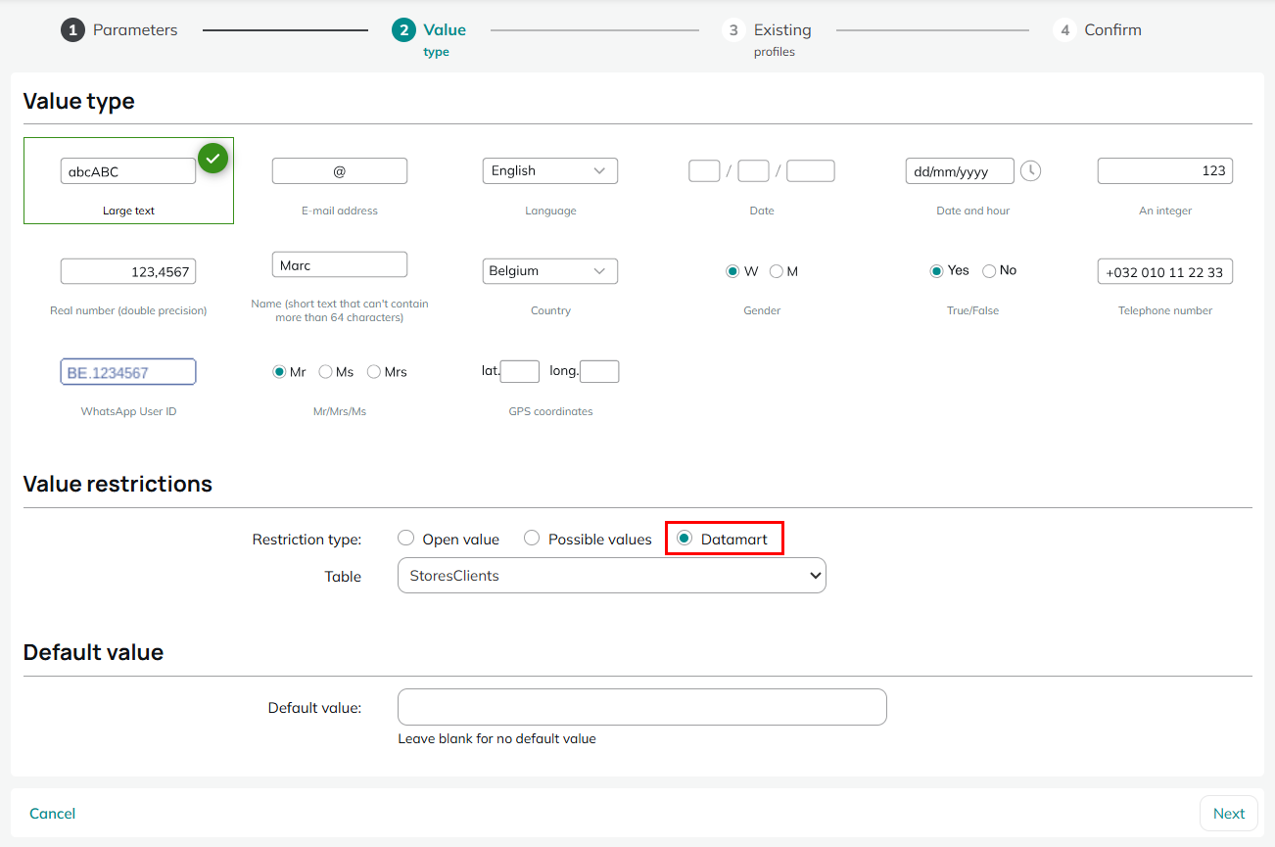Select the Open value restriction type
Screen dimensions: 1275x847
[x=406, y=539]
